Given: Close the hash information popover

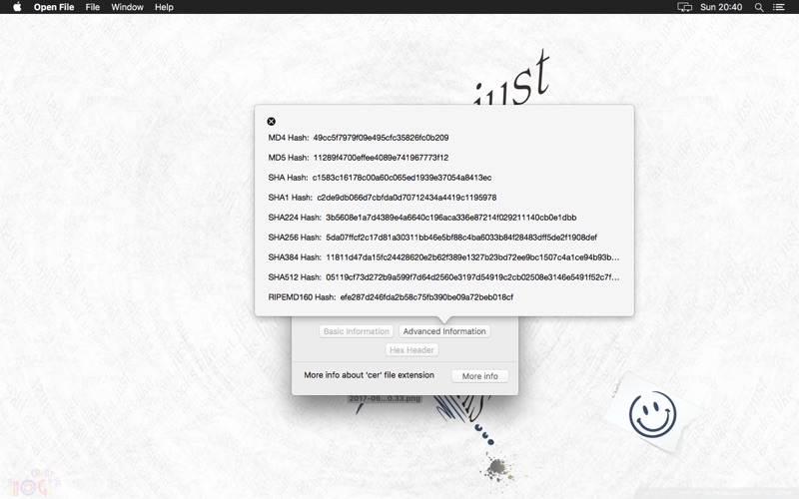Looking at the screenshot, I should click(x=271, y=121).
